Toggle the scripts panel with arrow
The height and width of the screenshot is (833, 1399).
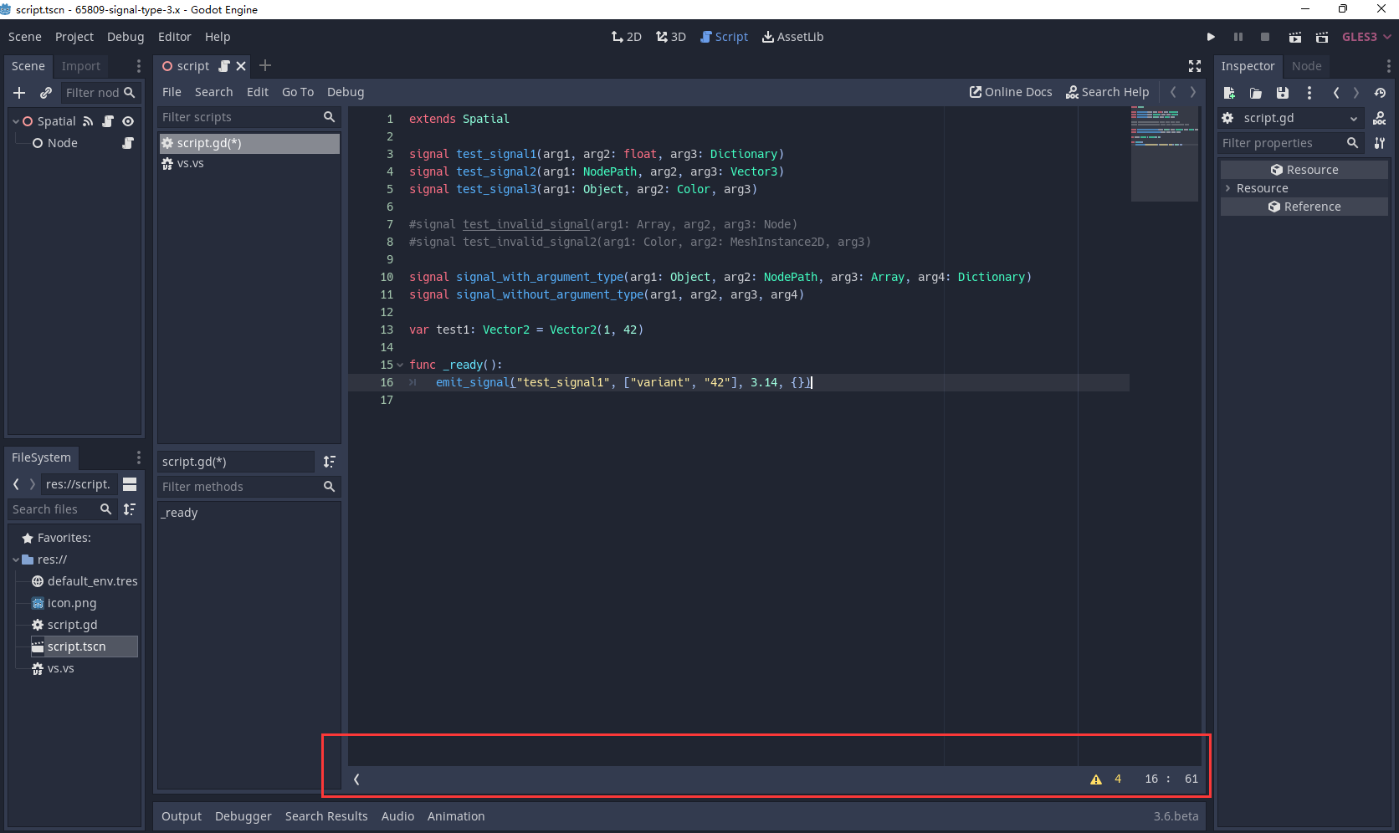tap(356, 779)
